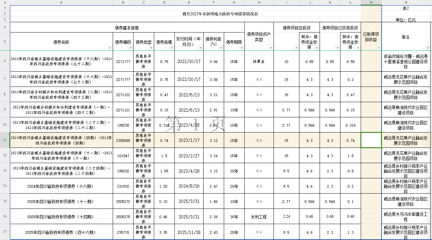The height and width of the screenshot is (240, 432).
Task: Click the 成渝双城经济圈 wetland park remark cell
Action: (x=406, y=61)
